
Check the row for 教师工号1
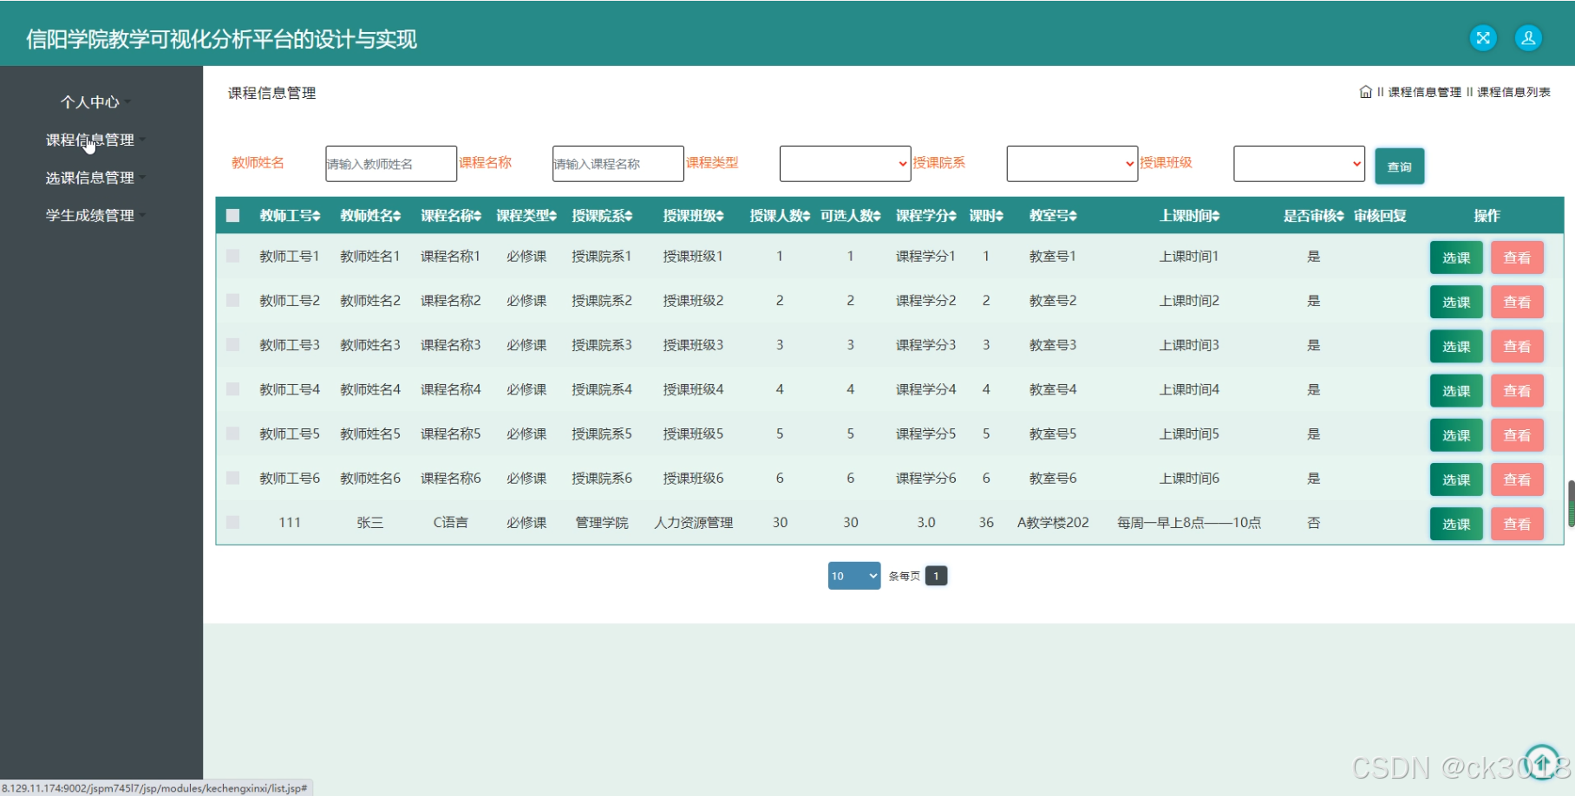[x=232, y=256]
